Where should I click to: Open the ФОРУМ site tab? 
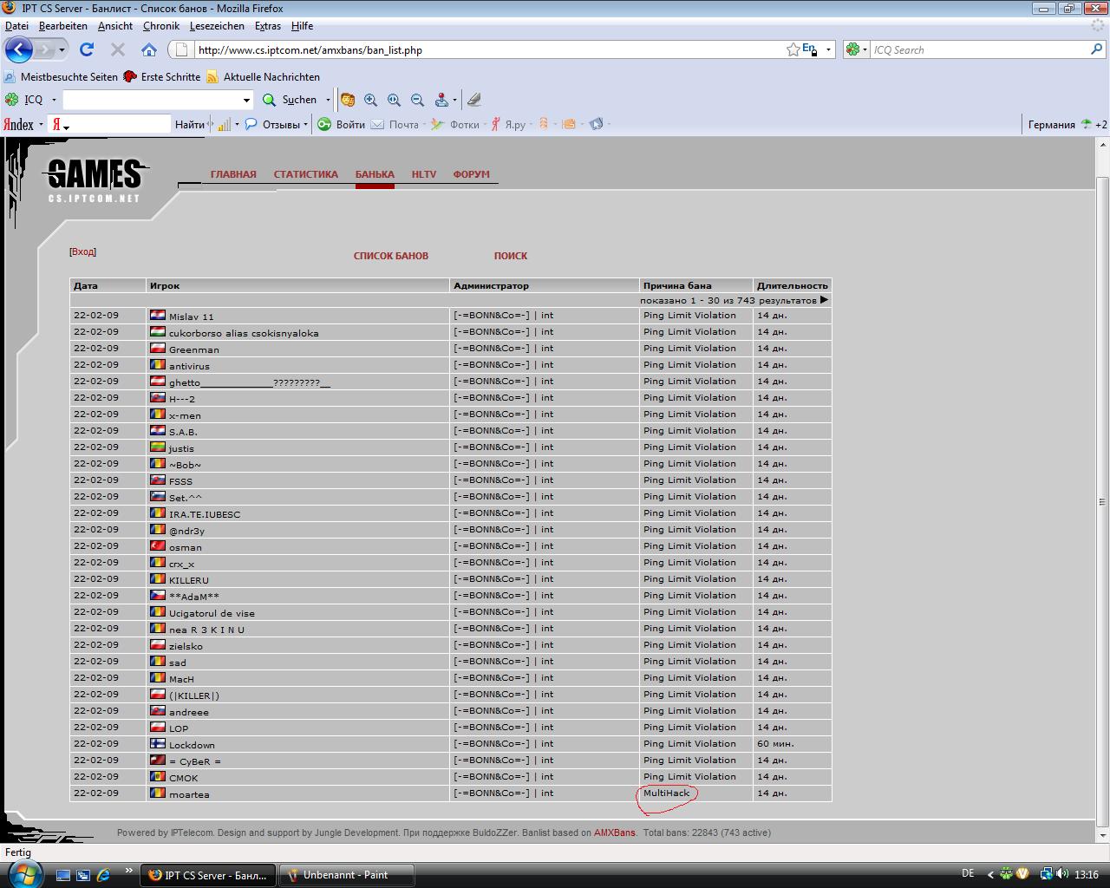click(472, 174)
